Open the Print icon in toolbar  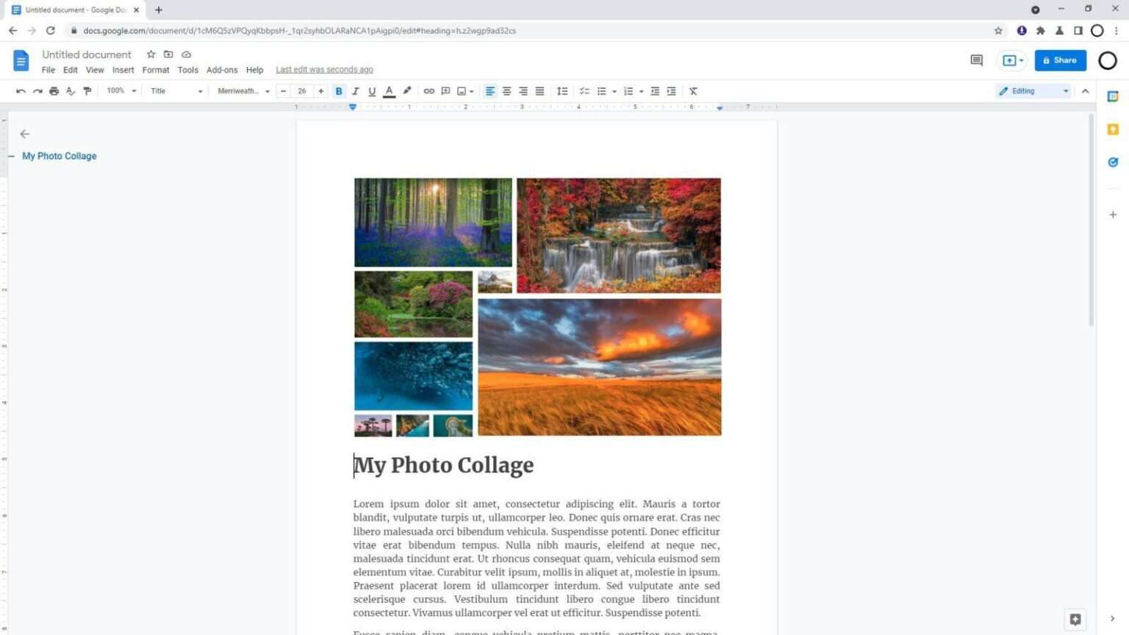coord(54,90)
